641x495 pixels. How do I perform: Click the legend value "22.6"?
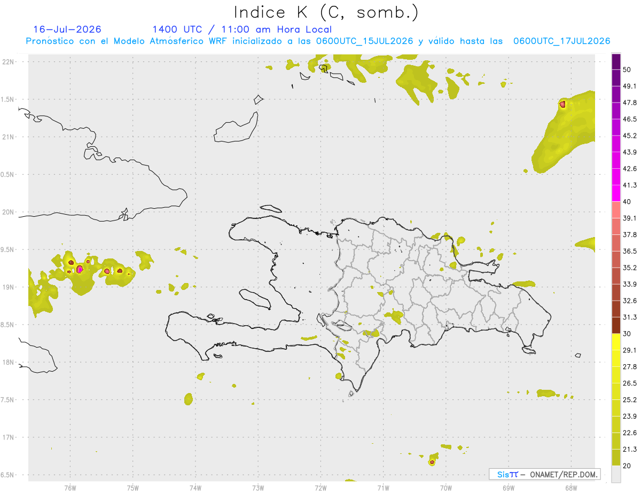tap(630, 433)
